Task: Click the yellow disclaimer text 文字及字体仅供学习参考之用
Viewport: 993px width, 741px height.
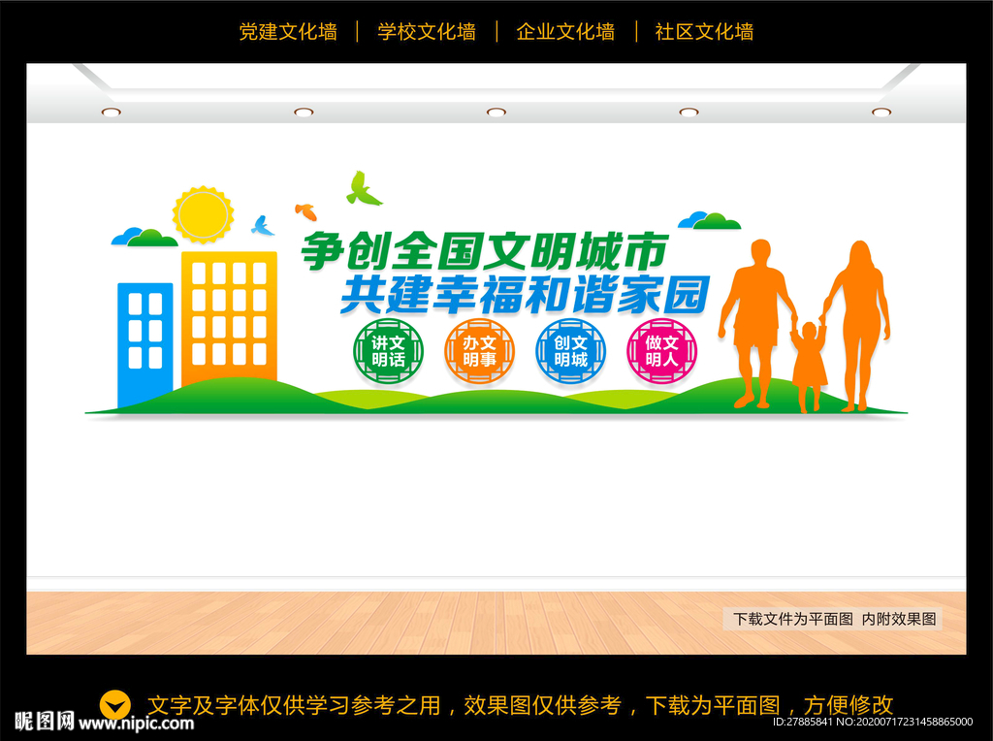Action: (x=294, y=705)
